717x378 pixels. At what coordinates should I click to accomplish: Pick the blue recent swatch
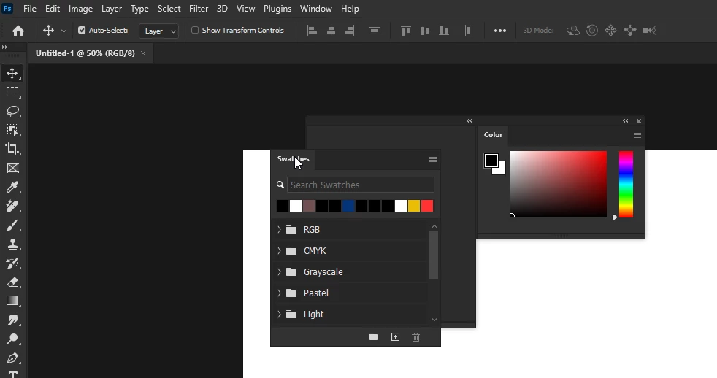coord(348,206)
